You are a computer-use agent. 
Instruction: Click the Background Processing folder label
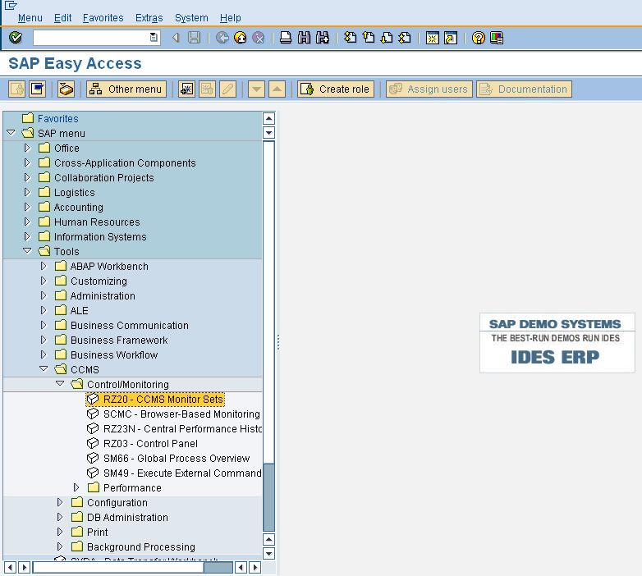point(141,546)
